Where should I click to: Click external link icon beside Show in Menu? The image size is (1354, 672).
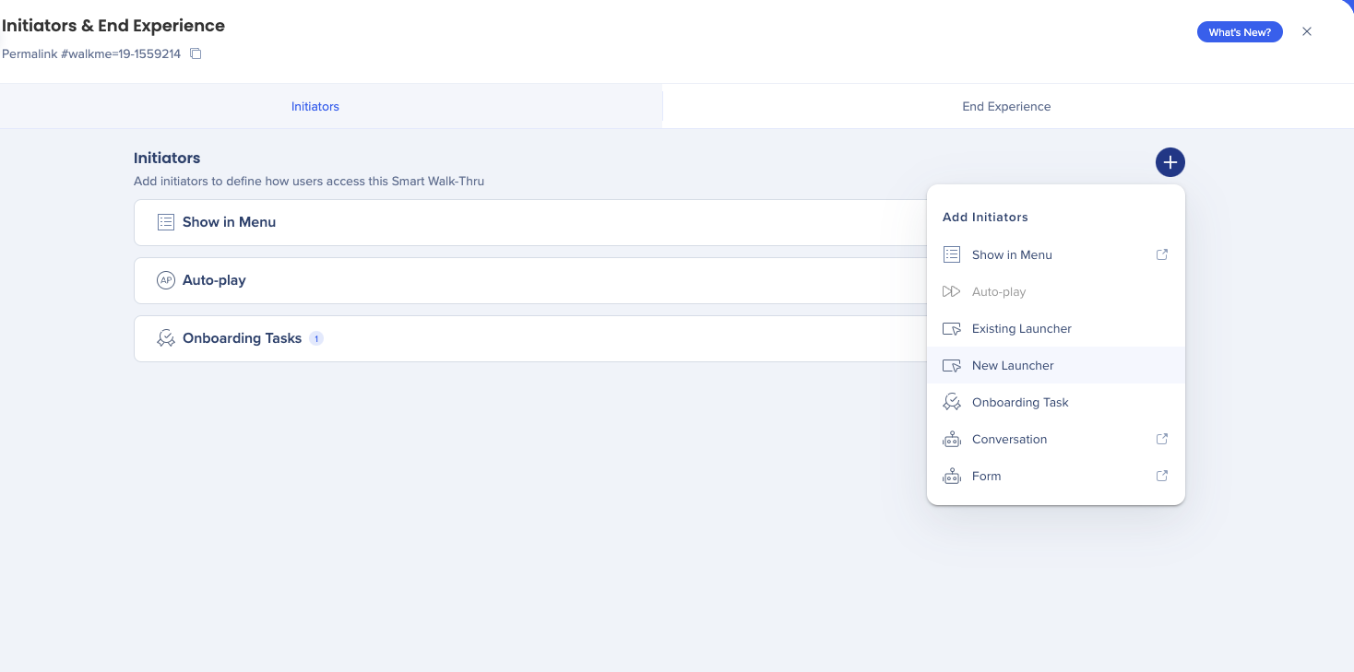pos(1162,254)
